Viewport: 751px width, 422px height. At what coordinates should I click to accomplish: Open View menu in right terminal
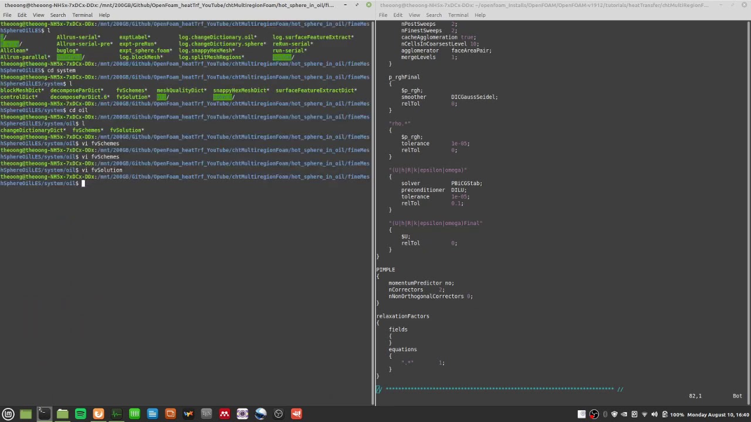[414, 15]
